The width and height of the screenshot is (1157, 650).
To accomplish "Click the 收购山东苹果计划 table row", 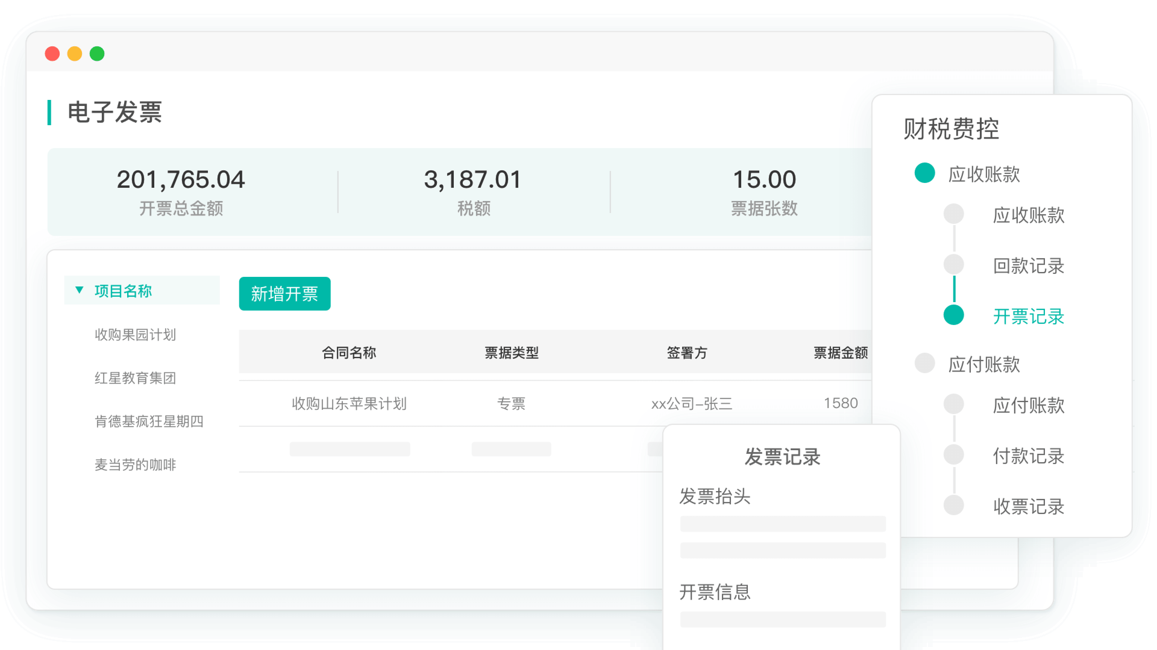I will coord(349,403).
